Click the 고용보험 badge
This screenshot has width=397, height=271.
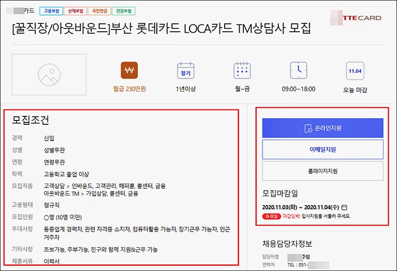51,11
